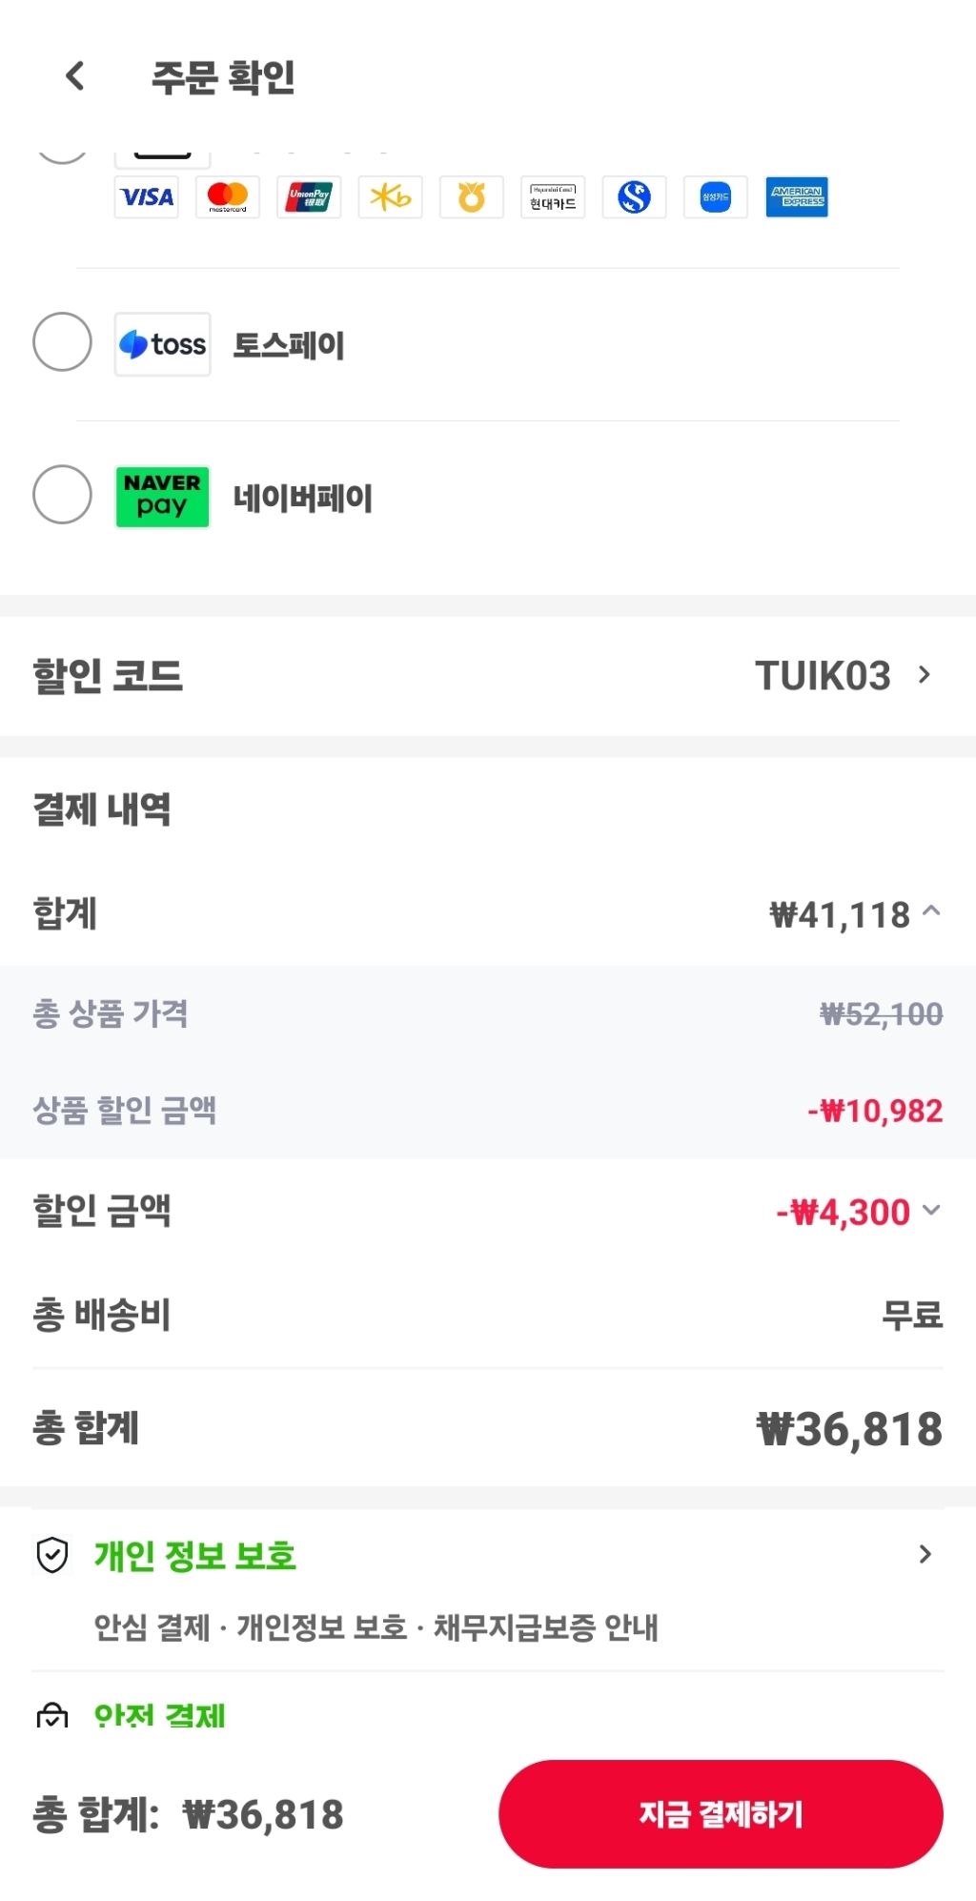
Task: Tap the Shinhan card logo
Action: (x=634, y=197)
